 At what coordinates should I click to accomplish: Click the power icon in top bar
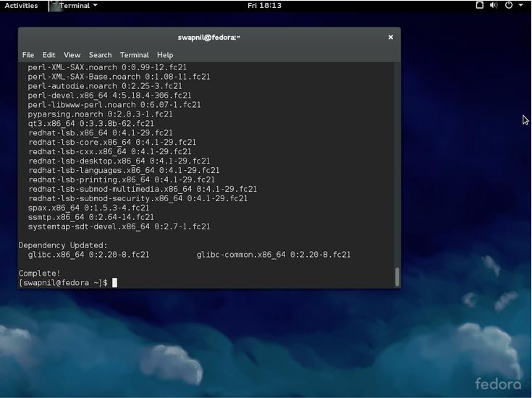[x=509, y=5]
